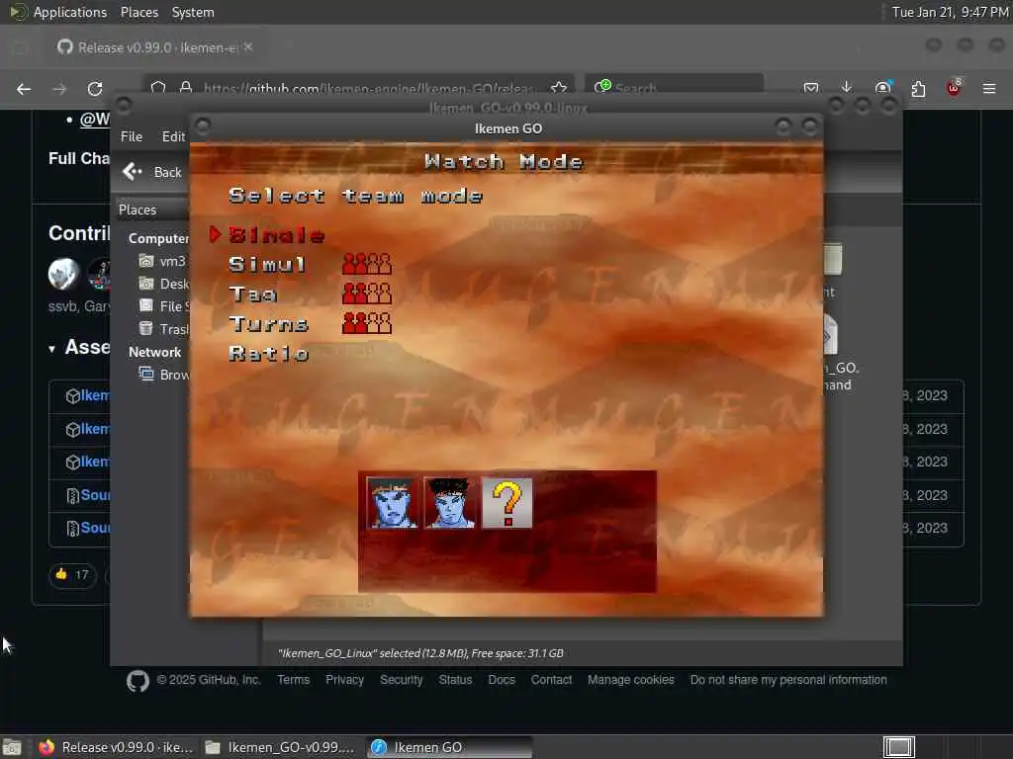Select the Tag team mode option
The image size is (1013, 759).
point(253,295)
